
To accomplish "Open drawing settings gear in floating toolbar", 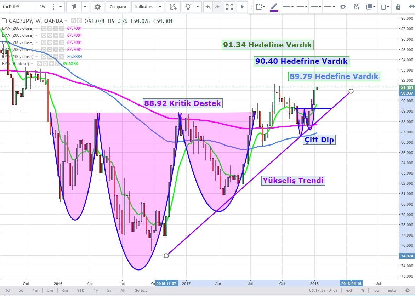I will [343, 7].
